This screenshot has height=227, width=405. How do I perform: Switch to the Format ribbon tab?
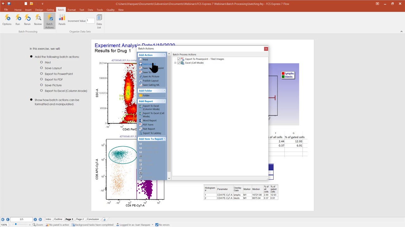(72, 10)
